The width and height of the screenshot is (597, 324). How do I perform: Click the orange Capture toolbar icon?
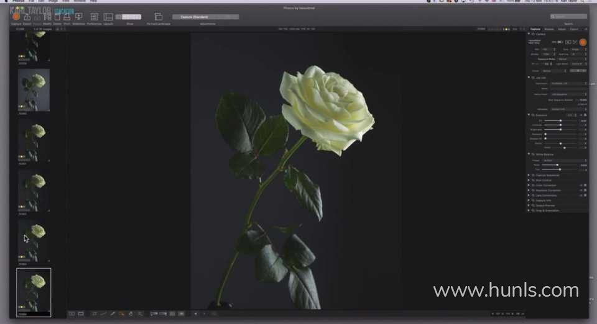[16, 17]
